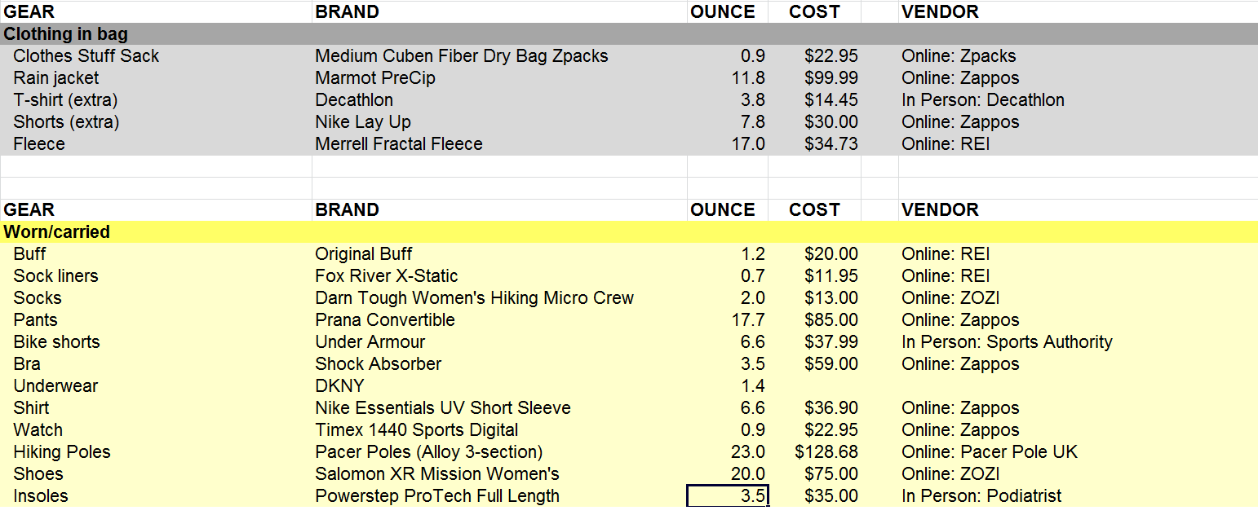Select the Rain jacket ounce value 11.8
Screen dimensions: 1258x528
[747, 78]
